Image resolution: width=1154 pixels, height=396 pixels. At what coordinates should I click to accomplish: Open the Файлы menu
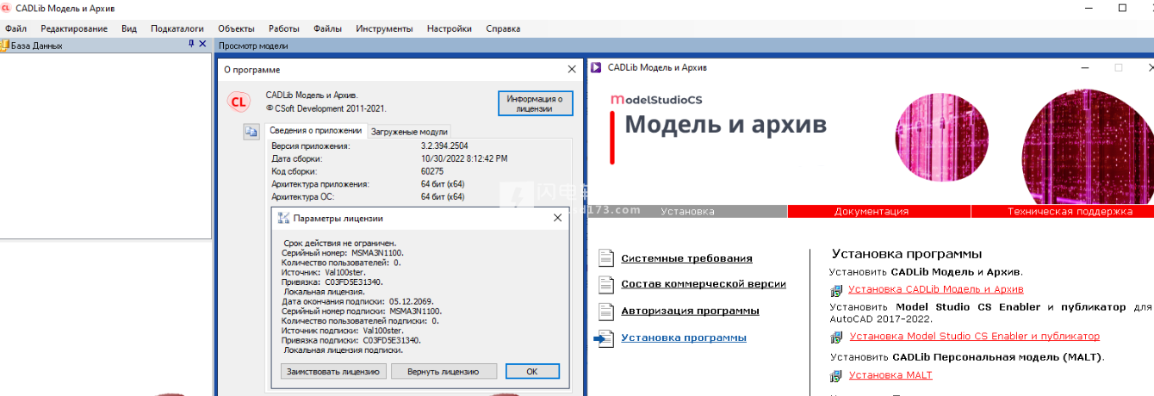point(327,28)
